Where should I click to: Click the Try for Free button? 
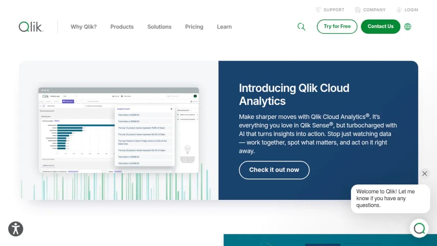[337, 26]
